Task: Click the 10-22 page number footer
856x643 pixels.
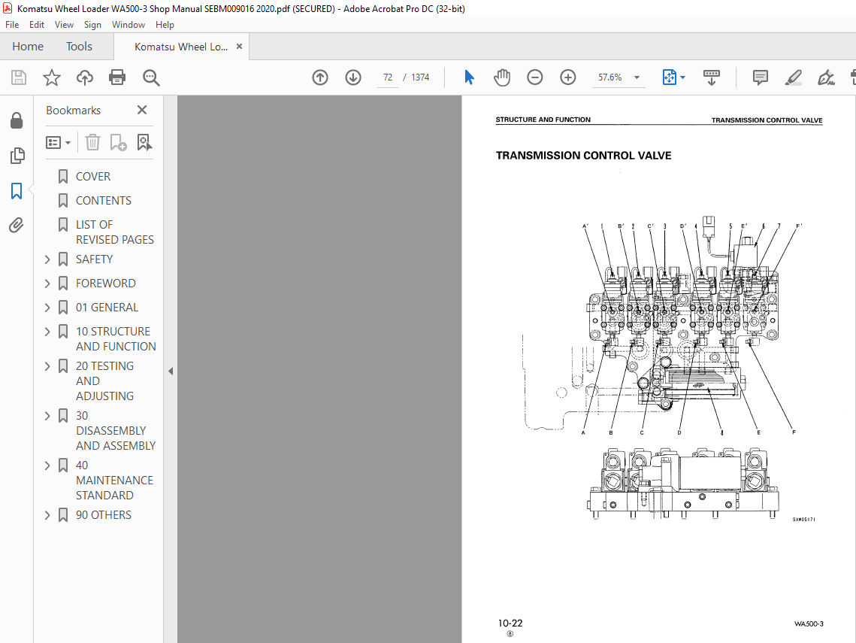Action: pos(510,623)
